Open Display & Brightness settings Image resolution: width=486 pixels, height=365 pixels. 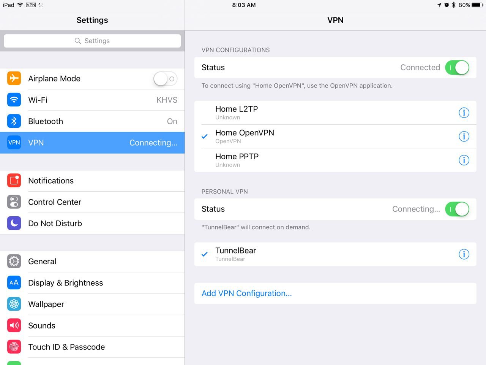[65, 283]
